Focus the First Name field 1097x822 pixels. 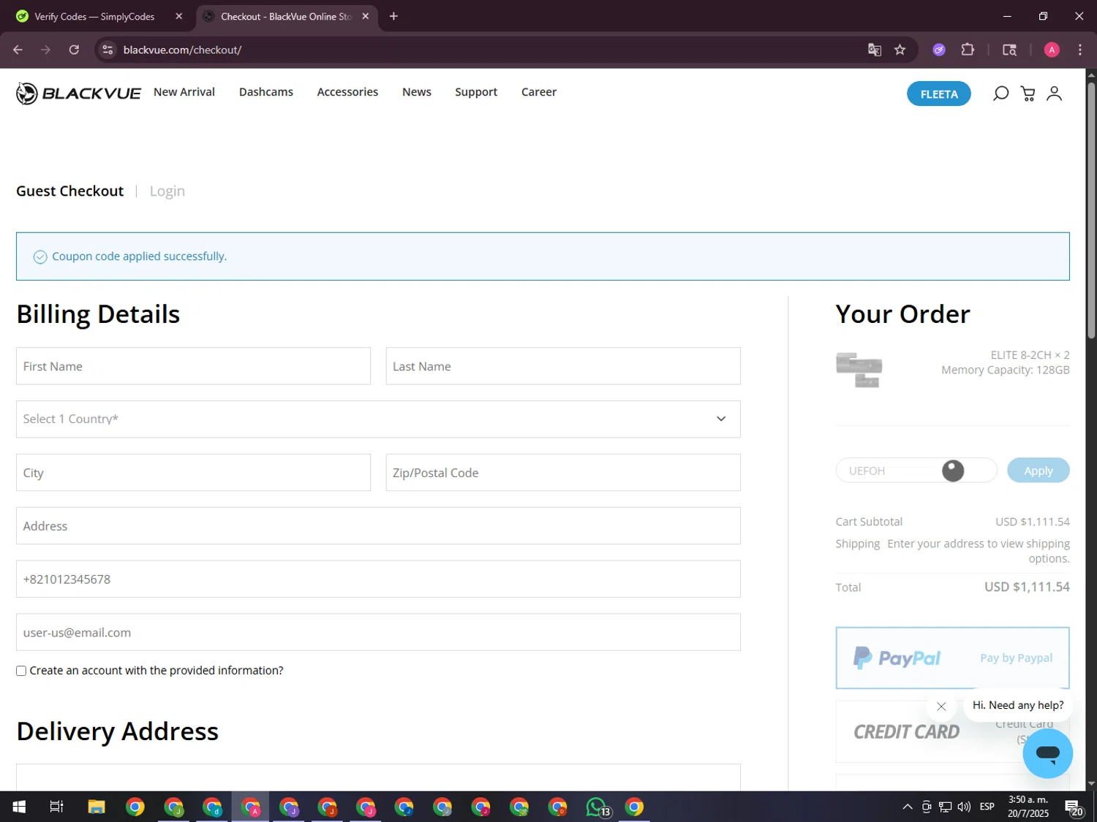[x=193, y=366]
